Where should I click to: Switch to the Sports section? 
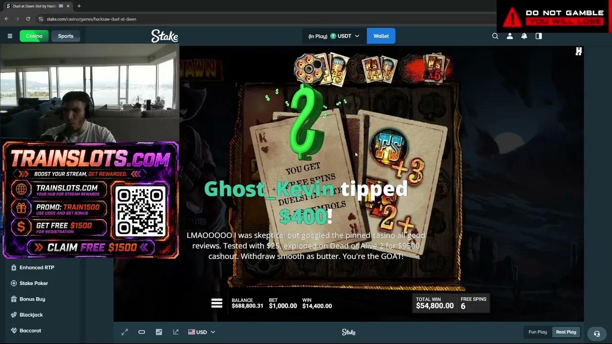coord(66,36)
